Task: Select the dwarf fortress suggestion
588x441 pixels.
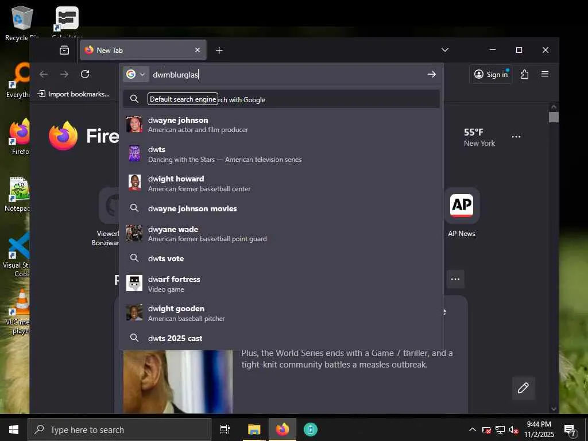Action: (x=281, y=284)
